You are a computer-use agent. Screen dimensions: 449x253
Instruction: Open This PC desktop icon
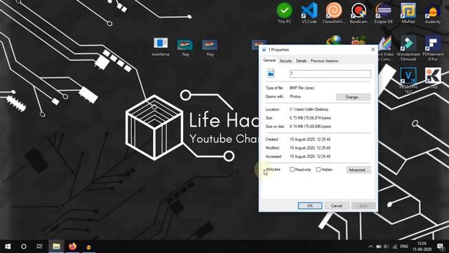click(x=284, y=13)
